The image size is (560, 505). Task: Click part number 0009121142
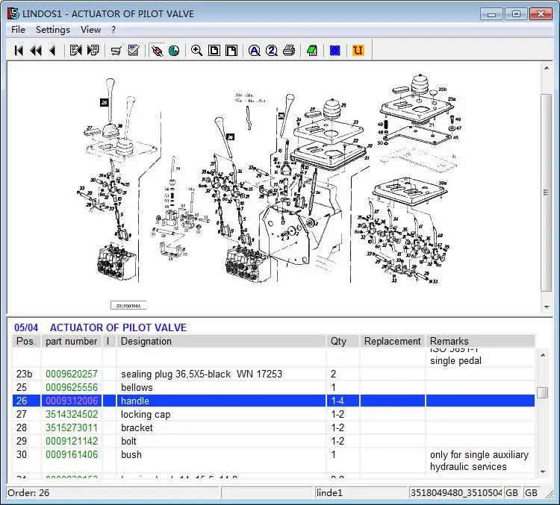(x=72, y=441)
